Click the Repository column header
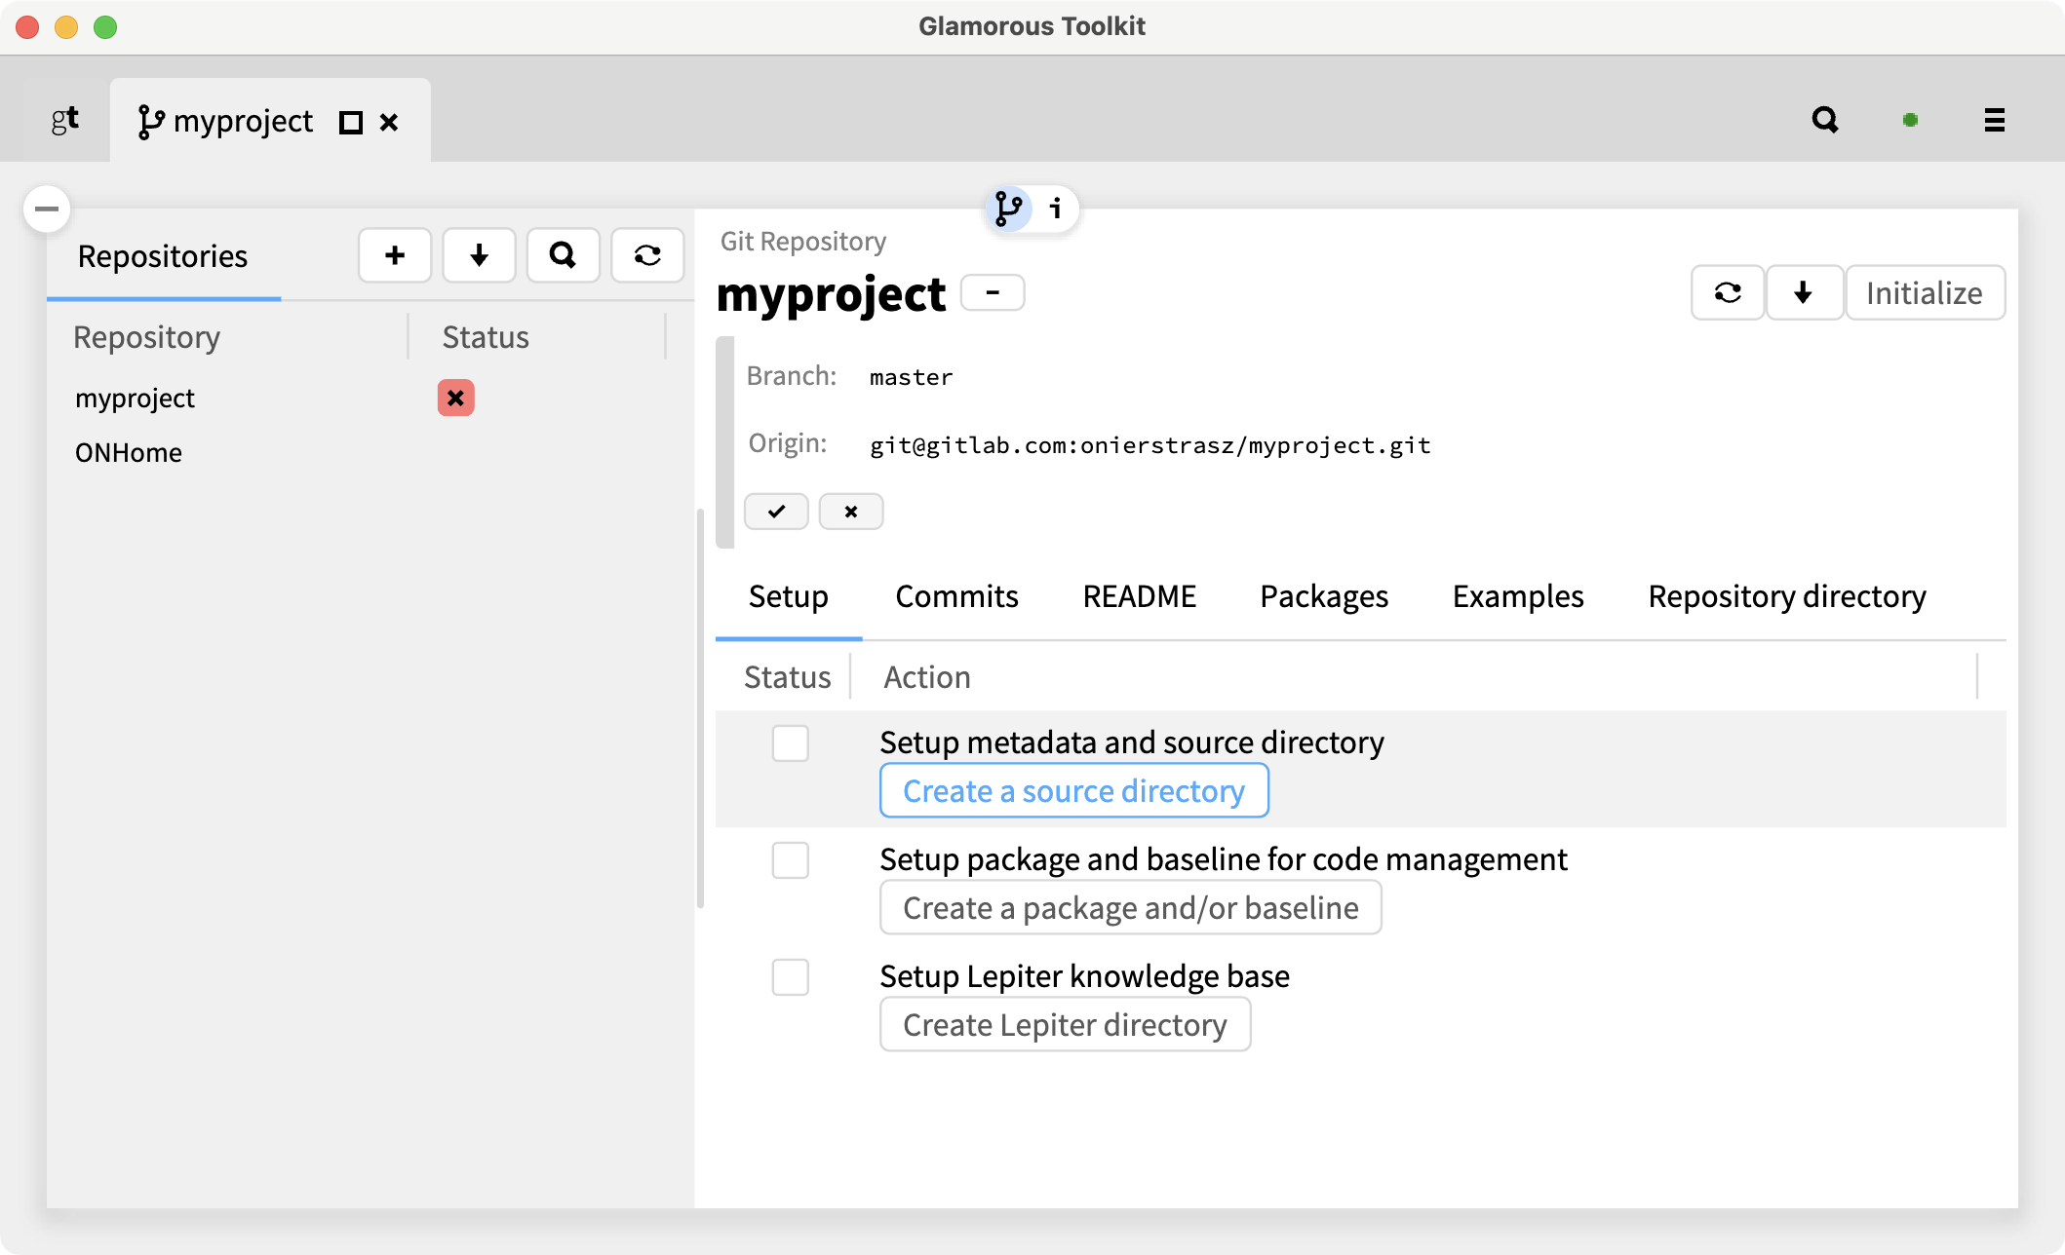The height and width of the screenshot is (1255, 2065). pos(147,337)
